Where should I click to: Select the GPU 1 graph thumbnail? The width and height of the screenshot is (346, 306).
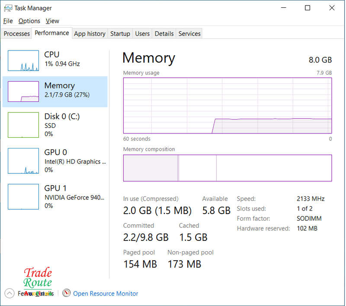click(23, 196)
